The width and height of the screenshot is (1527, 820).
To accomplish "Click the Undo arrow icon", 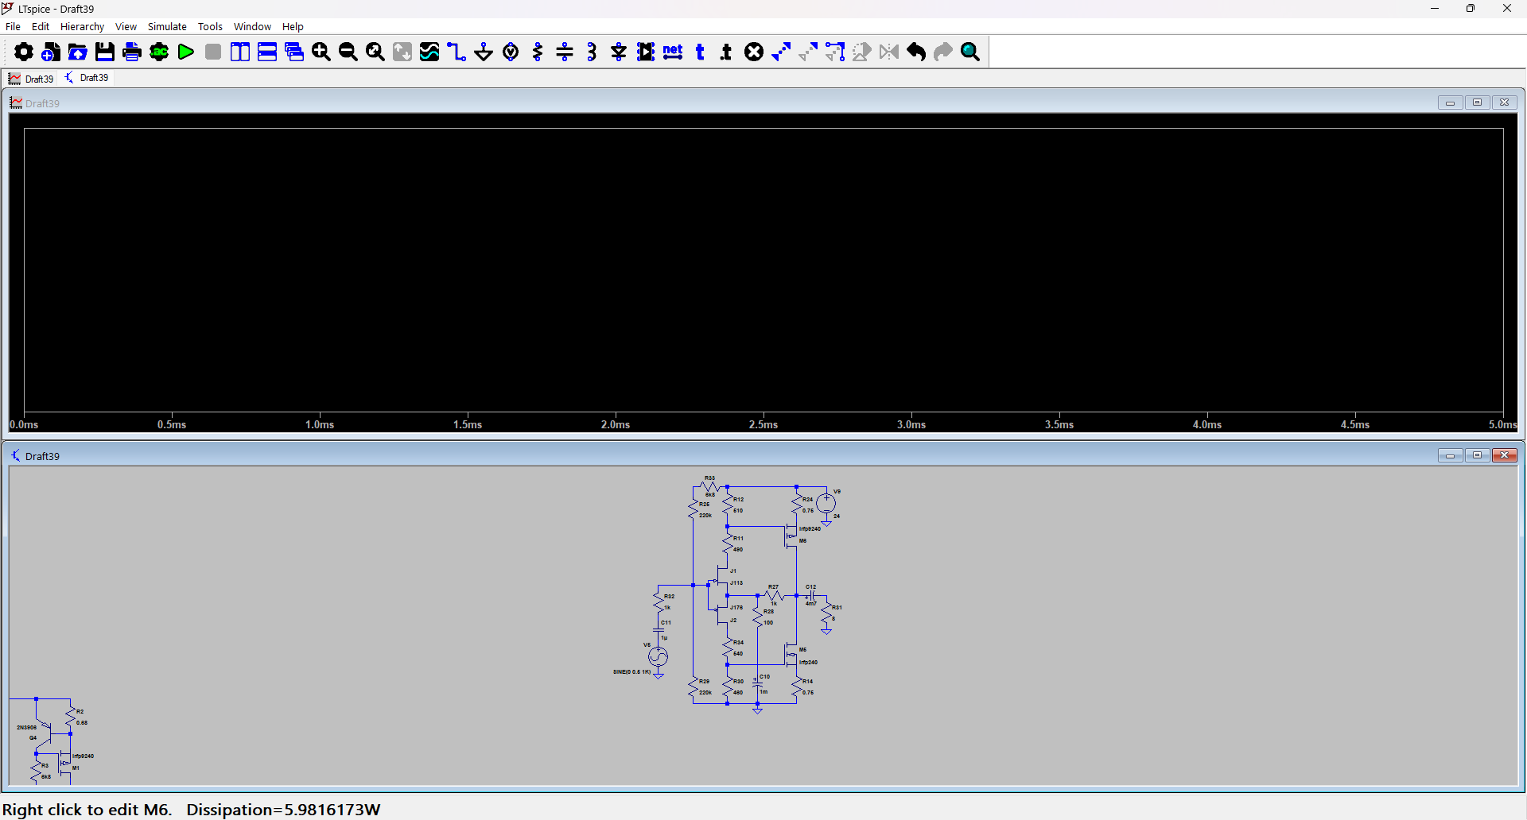I will click(916, 52).
